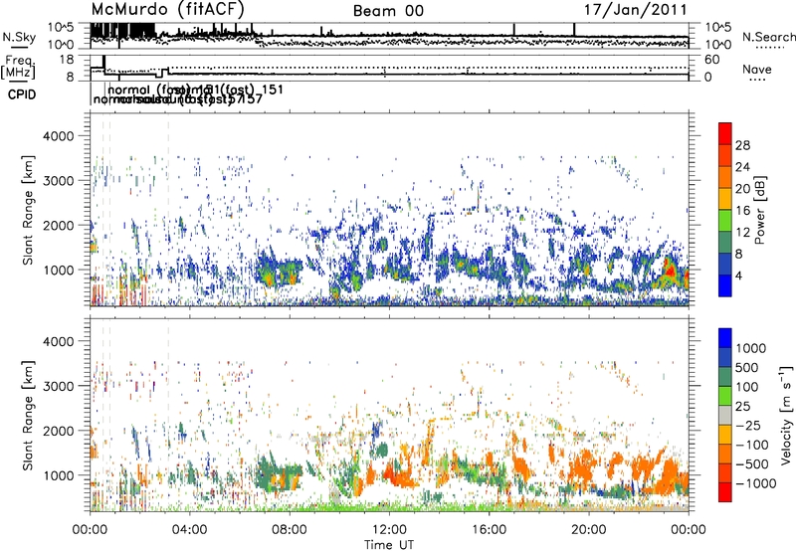Click the 17/Jan/2011 date label
Image resolution: width=796 pixels, height=551 pixels.
click(636, 10)
